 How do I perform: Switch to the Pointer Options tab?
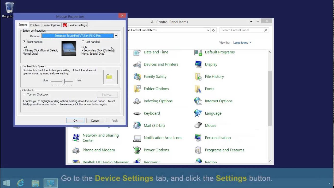coord(51,25)
